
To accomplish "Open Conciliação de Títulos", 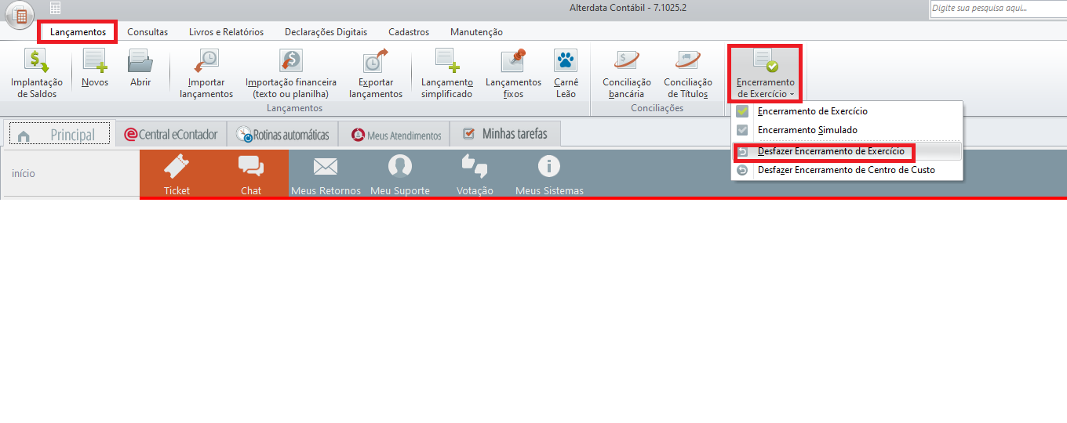I will [688, 74].
